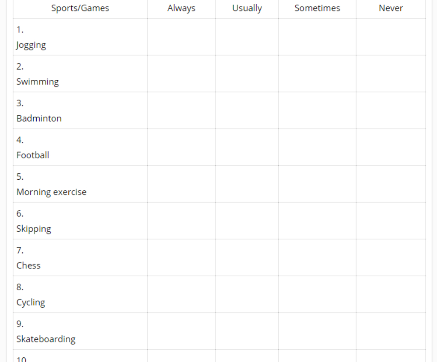Click the Always cell for Morning exercise
Image resolution: width=437 pixels, height=362 pixels.
(x=181, y=184)
